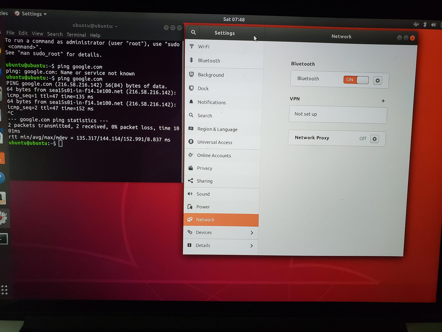Image resolution: width=442 pixels, height=332 pixels.
Task: Expand Details submenu chevron
Action: pos(252,246)
